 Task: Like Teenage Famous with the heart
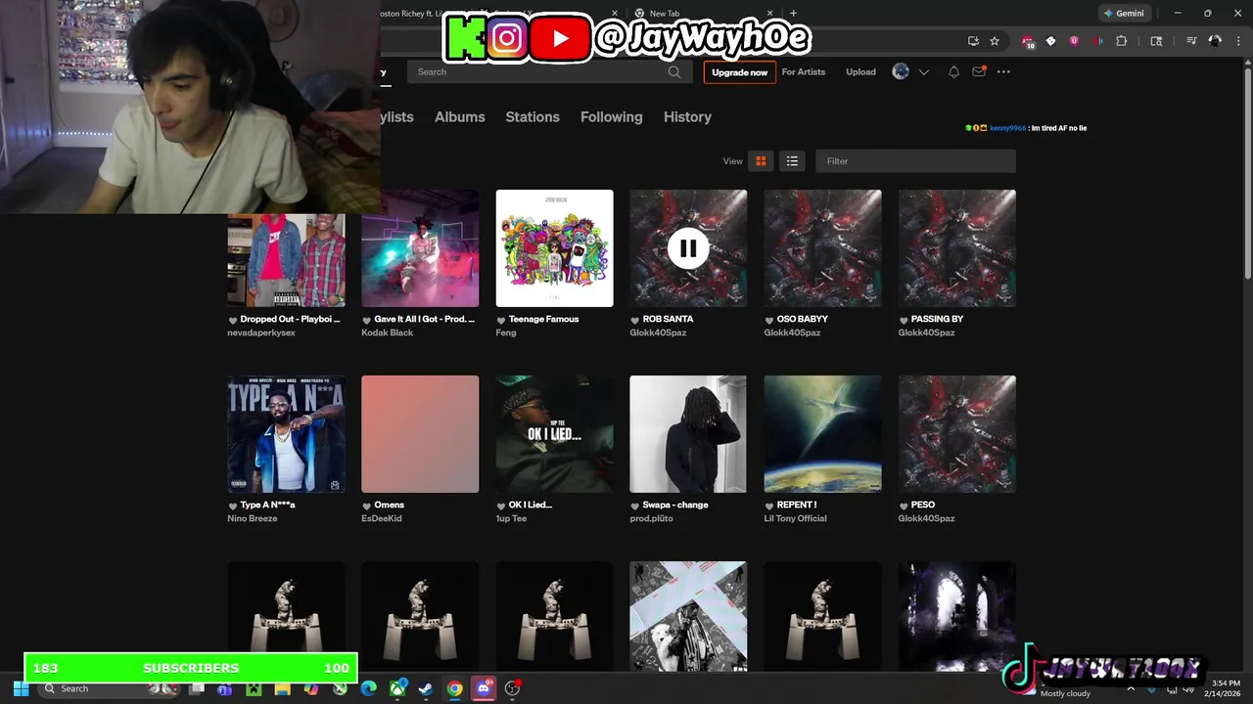[501, 320]
